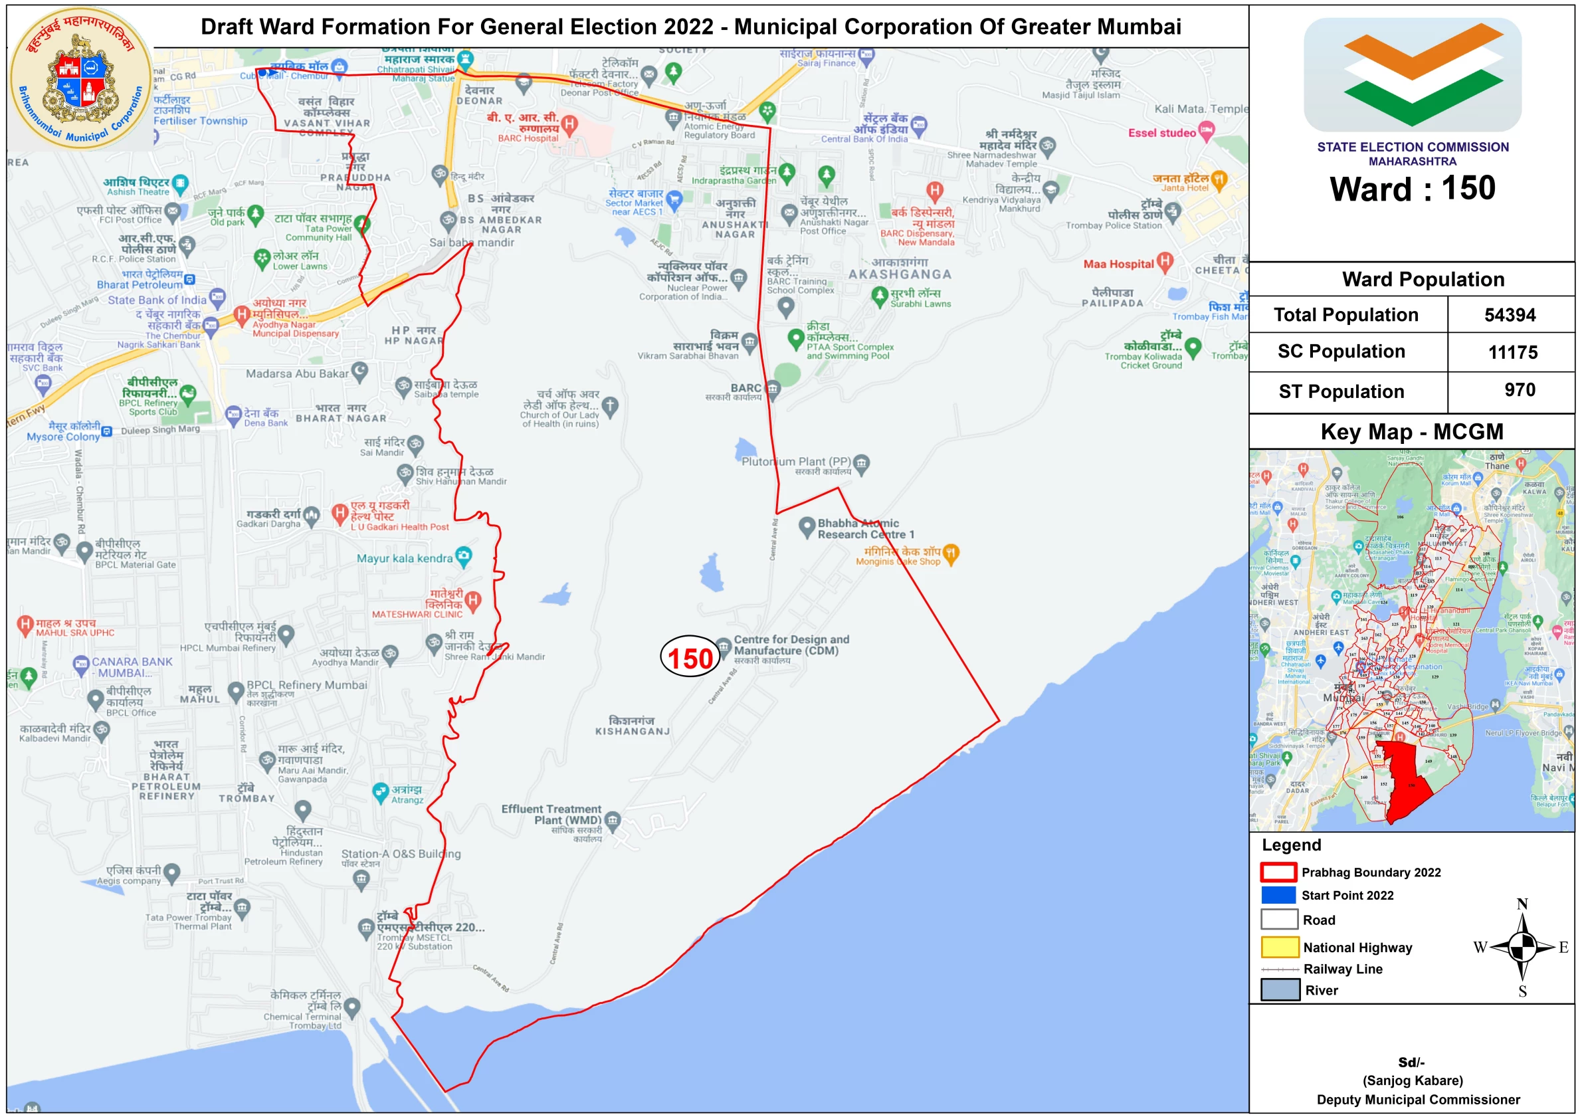Click the compass rose north arrow
This screenshot has width=1580, height=1117.
1522,922
